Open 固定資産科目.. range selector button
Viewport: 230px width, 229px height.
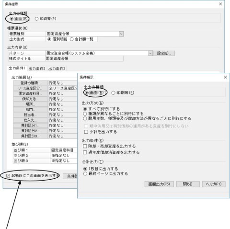30,93
